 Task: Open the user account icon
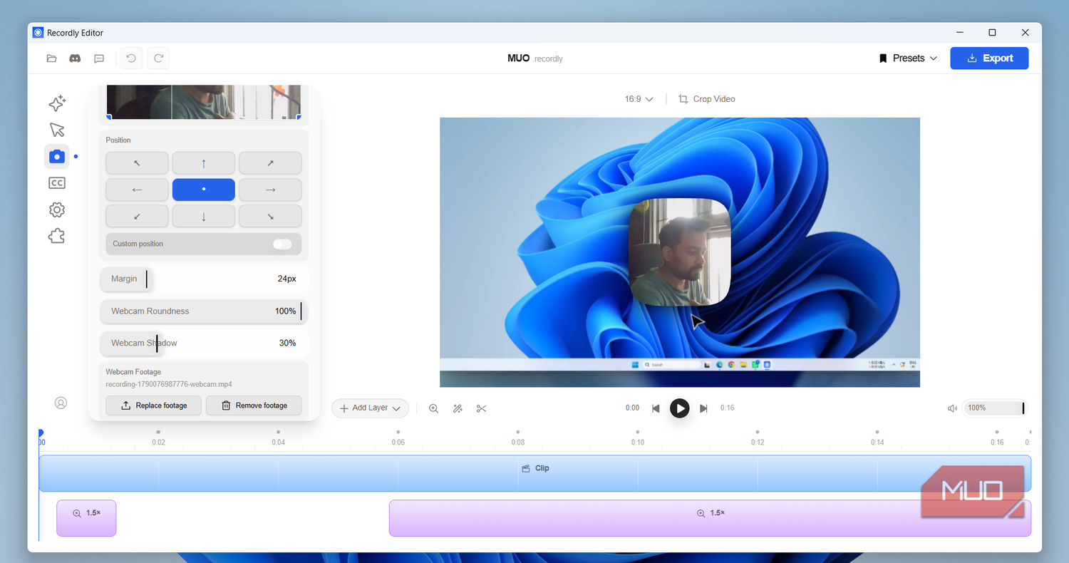coord(61,403)
